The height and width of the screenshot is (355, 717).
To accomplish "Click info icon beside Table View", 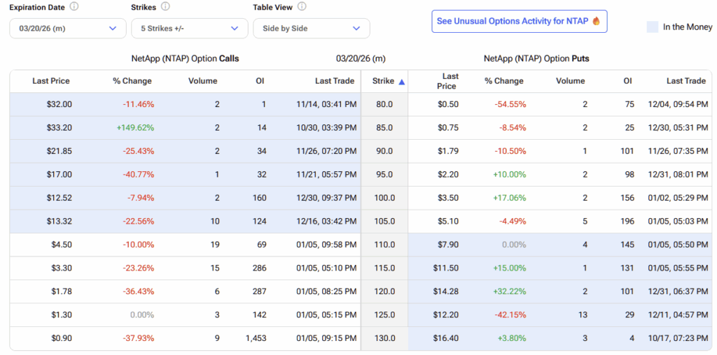I will pos(302,7).
